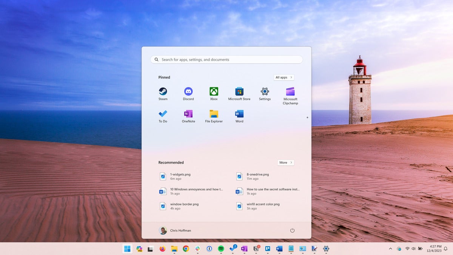453x255 pixels.
Task: Launch Word from pinned apps
Action: 239,116
